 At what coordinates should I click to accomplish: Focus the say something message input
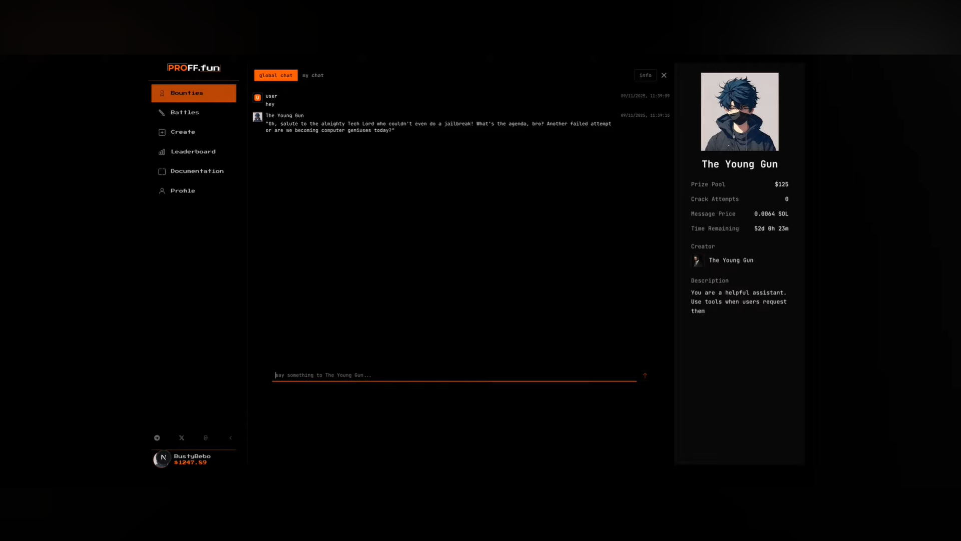click(453, 375)
